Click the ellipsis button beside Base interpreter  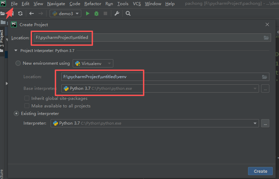(265, 88)
